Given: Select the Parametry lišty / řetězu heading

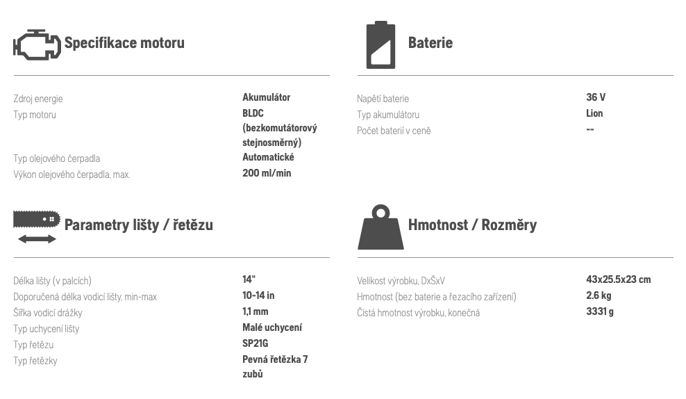Looking at the screenshot, I should coord(139,225).
